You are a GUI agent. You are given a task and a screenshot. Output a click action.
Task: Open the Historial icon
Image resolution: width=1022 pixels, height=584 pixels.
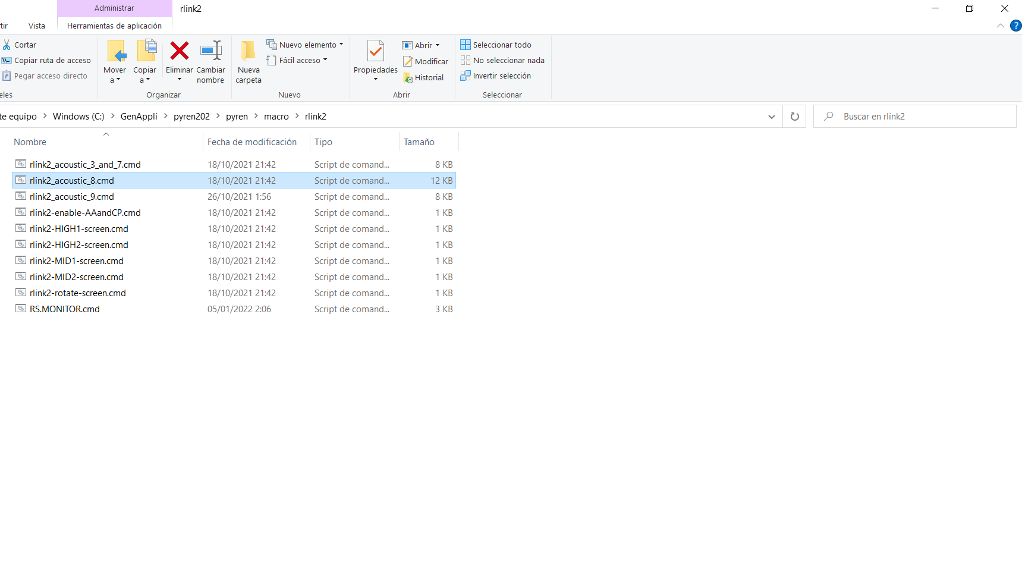pos(408,77)
